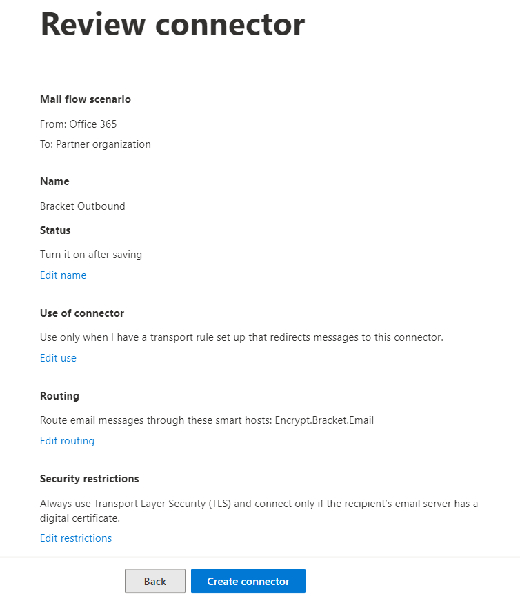
Task: Click the transport rule description sentence
Action: click(241, 337)
